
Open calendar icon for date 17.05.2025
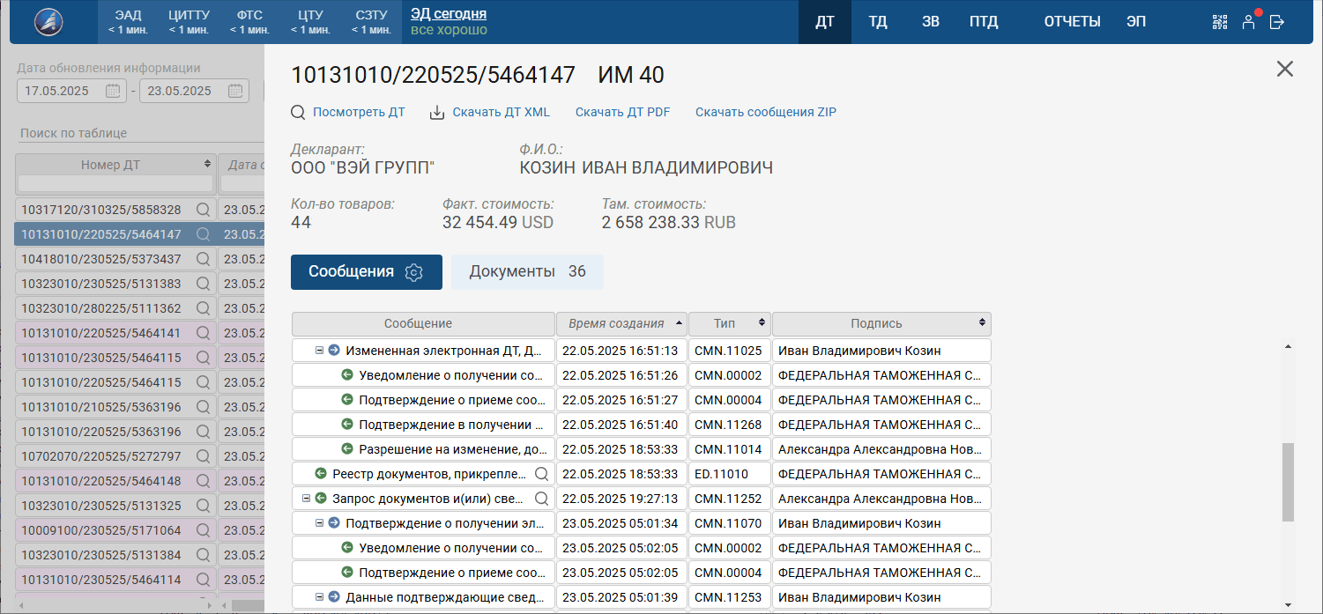click(x=113, y=91)
